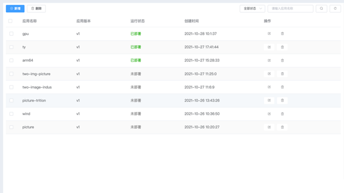The width and height of the screenshot is (344, 193).
Task: Open the 全部状态 status filter dropdown
Action: point(252,8)
